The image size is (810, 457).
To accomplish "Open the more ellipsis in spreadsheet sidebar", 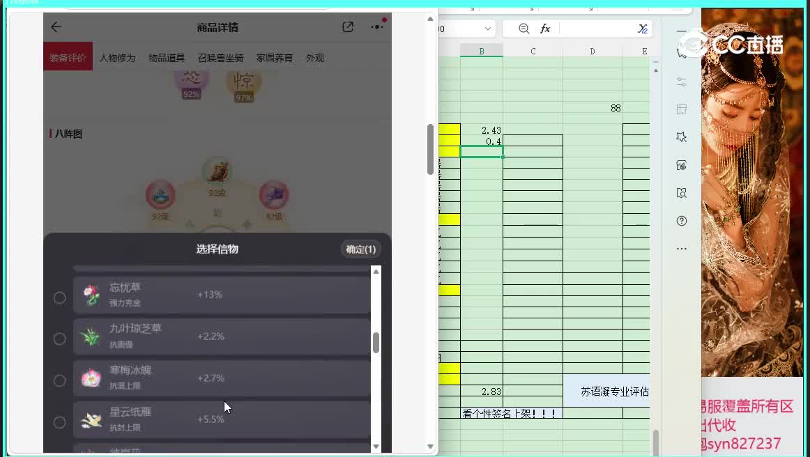I will [x=681, y=249].
